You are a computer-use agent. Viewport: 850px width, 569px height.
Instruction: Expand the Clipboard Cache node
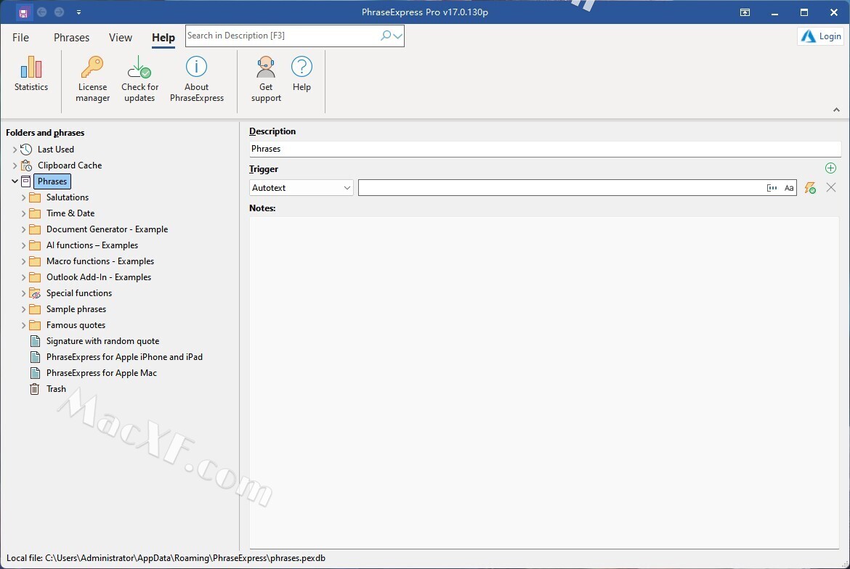(15, 165)
